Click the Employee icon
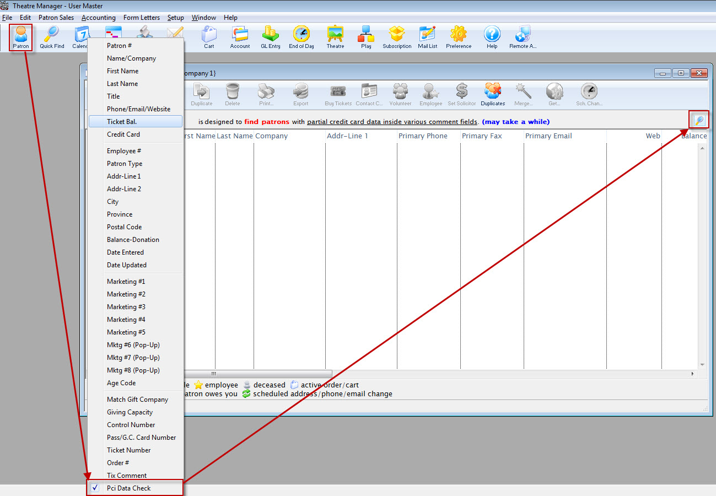The height and width of the screenshot is (496, 716). (x=430, y=95)
